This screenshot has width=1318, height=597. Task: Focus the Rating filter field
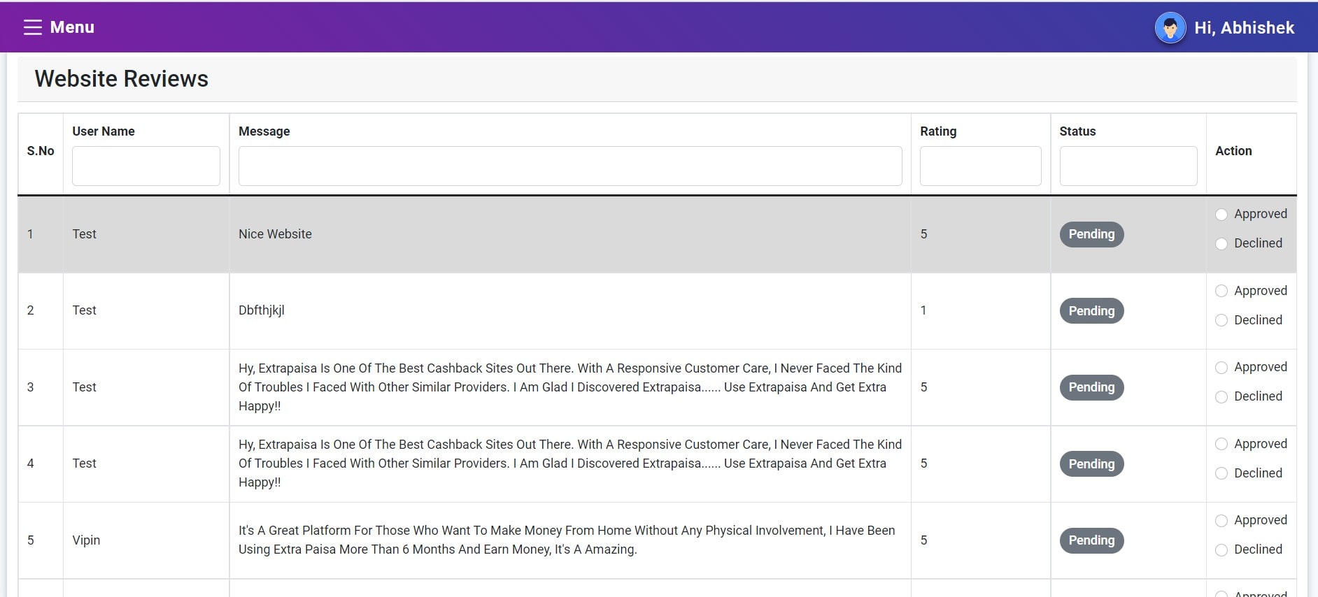pyautogui.click(x=980, y=166)
